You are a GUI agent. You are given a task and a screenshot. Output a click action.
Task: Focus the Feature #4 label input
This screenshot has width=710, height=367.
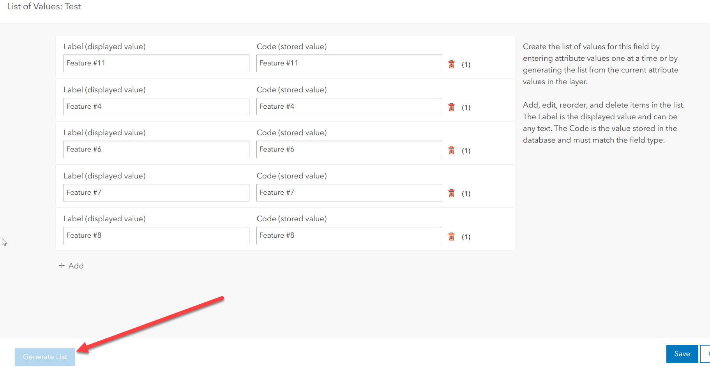(x=156, y=106)
